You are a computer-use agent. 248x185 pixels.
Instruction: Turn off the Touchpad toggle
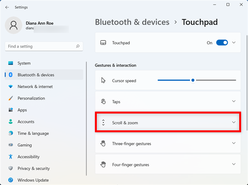coord(222,43)
